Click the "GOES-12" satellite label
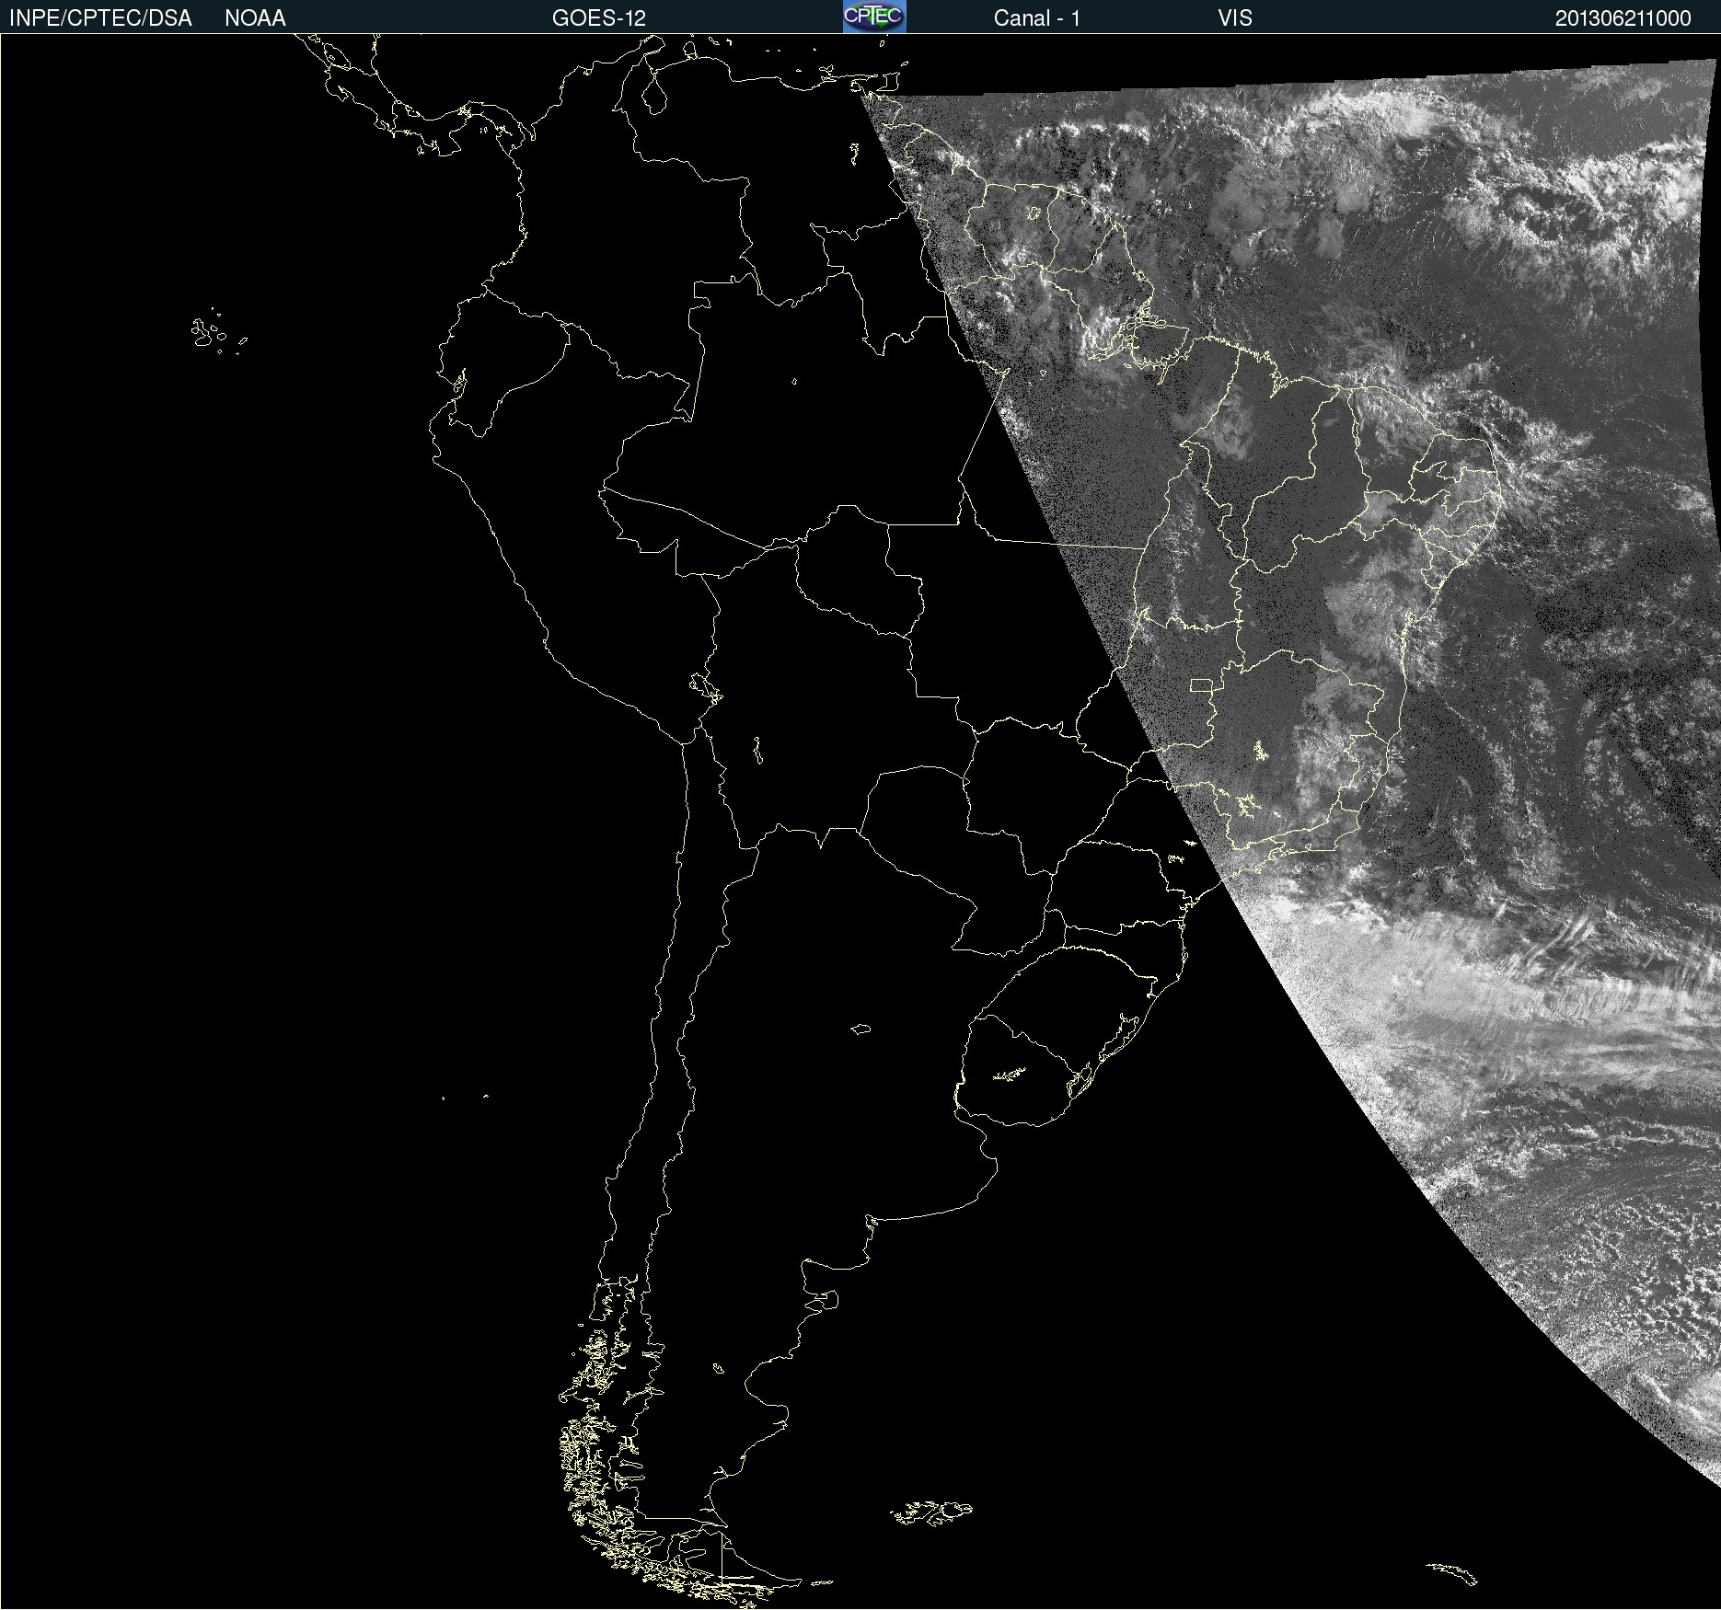This screenshot has width=1721, height=1610. pos(599,18)
